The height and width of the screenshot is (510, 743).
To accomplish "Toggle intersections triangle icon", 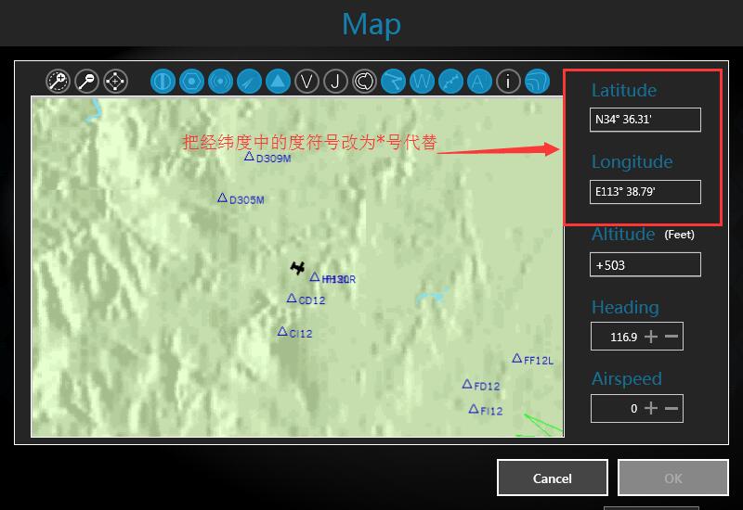I will [x=278, y=82].
